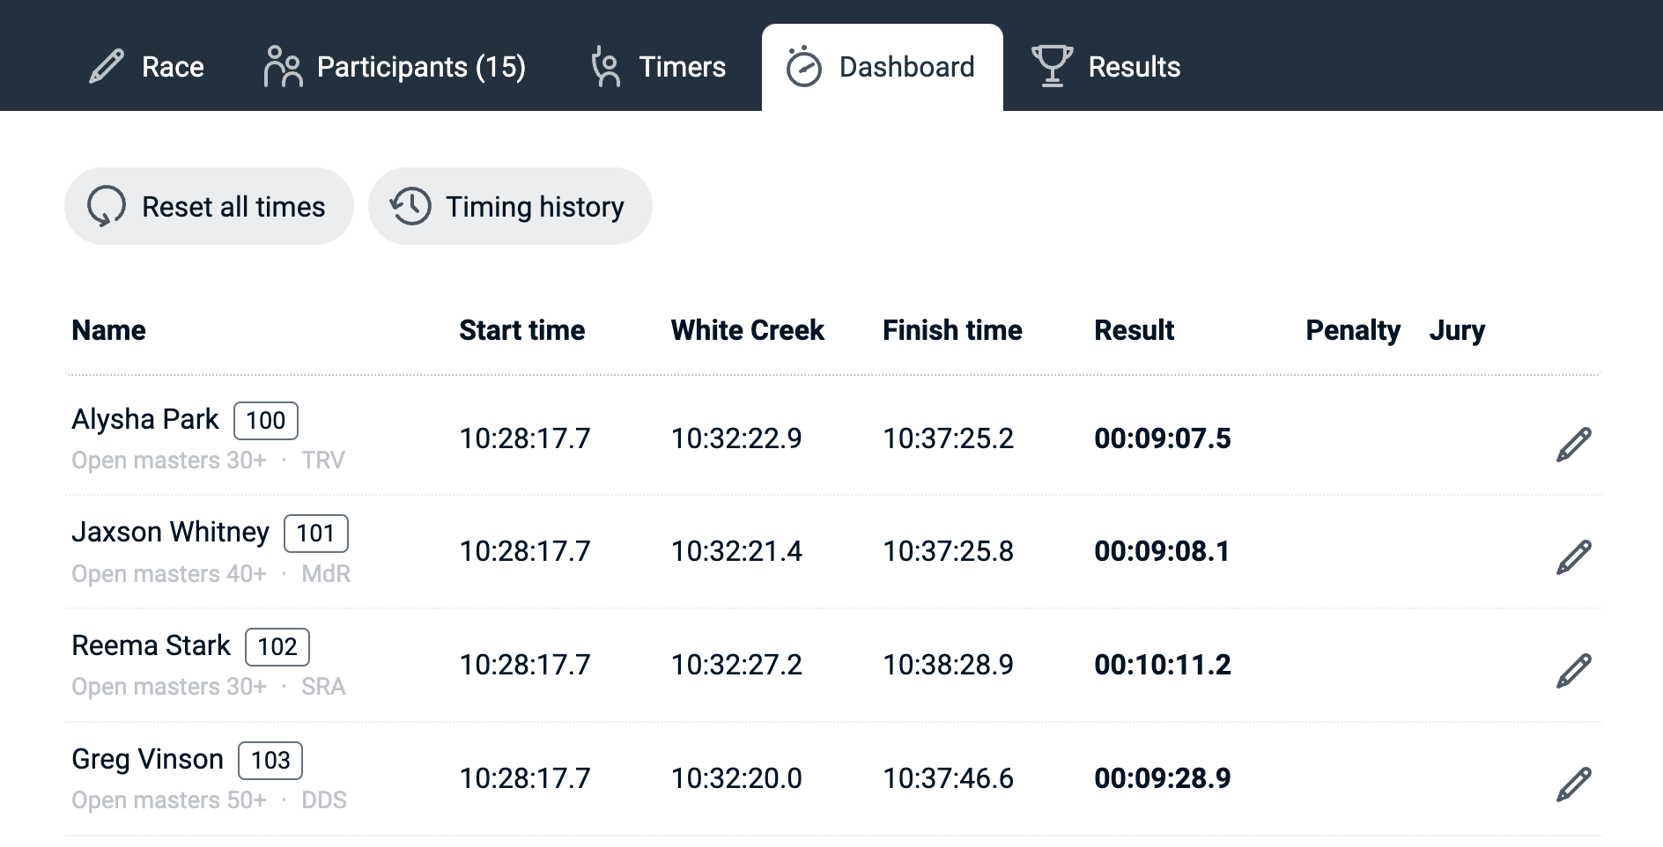Screen dimensions: 1663x847
Task: Click the pencil icon for Alysha Park
Action: (x=1573, y=445)
